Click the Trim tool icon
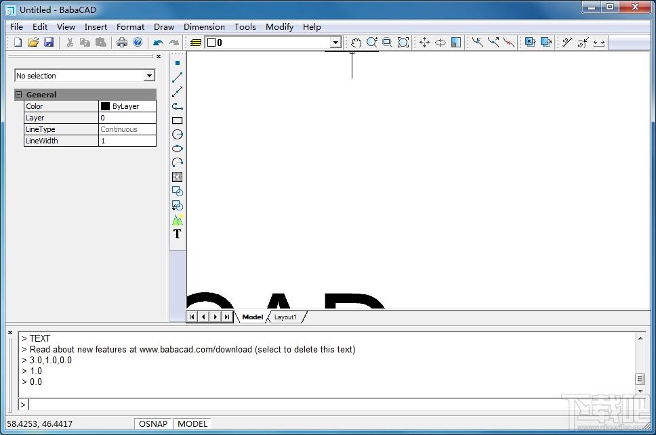 [x=477, y=42]
